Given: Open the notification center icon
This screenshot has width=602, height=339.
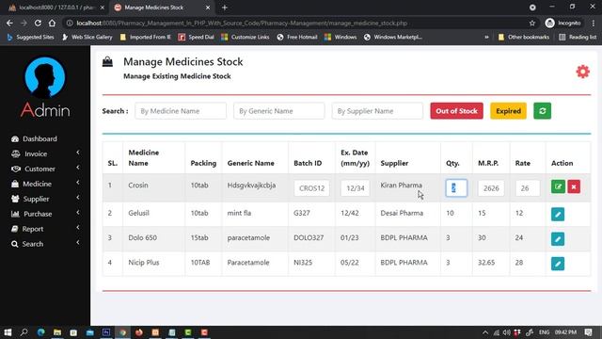Looking at the screenshot, I should click(x=588, y=332).
